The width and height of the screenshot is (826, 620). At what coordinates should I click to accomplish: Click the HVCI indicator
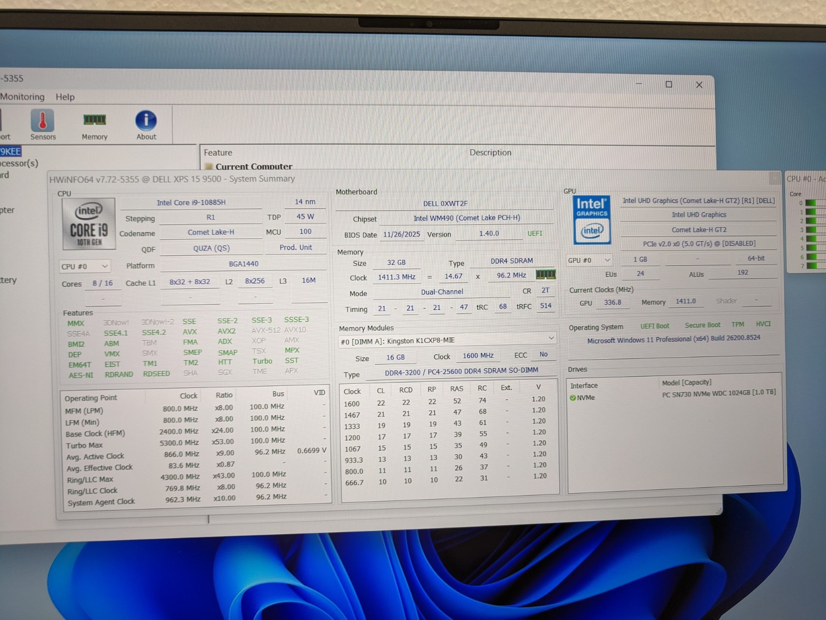click(763, 324)
